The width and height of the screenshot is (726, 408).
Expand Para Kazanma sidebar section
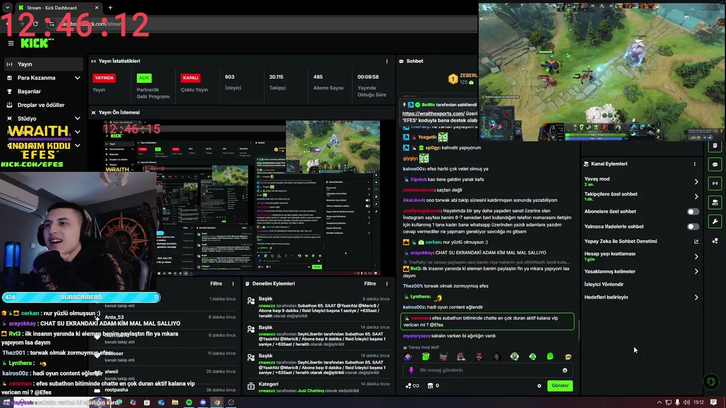click(x=77, y=78)
